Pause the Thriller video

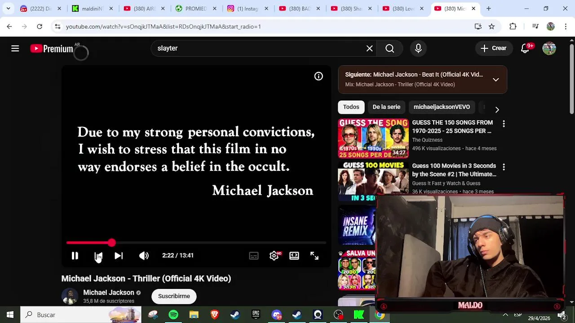click(75, 255)
